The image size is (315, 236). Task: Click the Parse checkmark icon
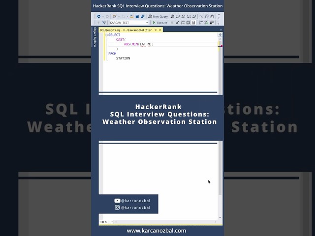point(177,23)
